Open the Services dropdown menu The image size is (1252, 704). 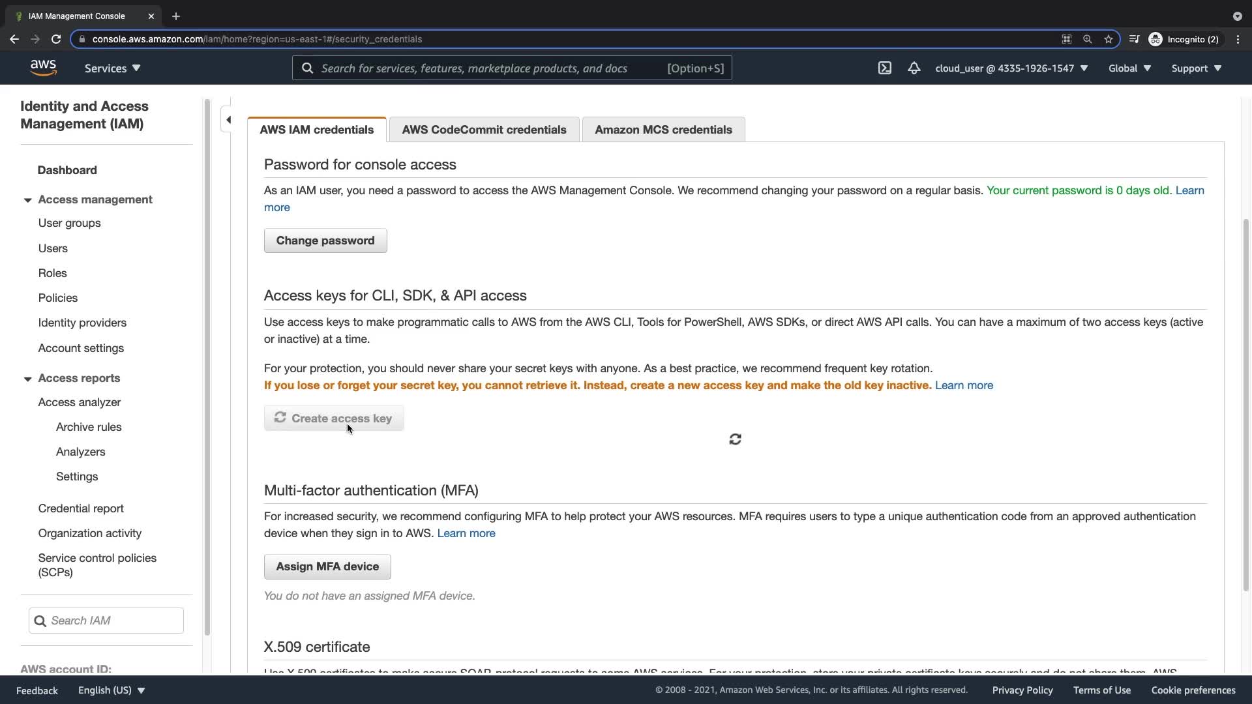[112, 68]
